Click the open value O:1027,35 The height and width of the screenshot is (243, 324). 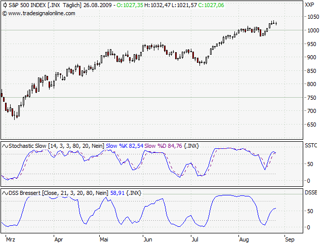pos(130,5)
